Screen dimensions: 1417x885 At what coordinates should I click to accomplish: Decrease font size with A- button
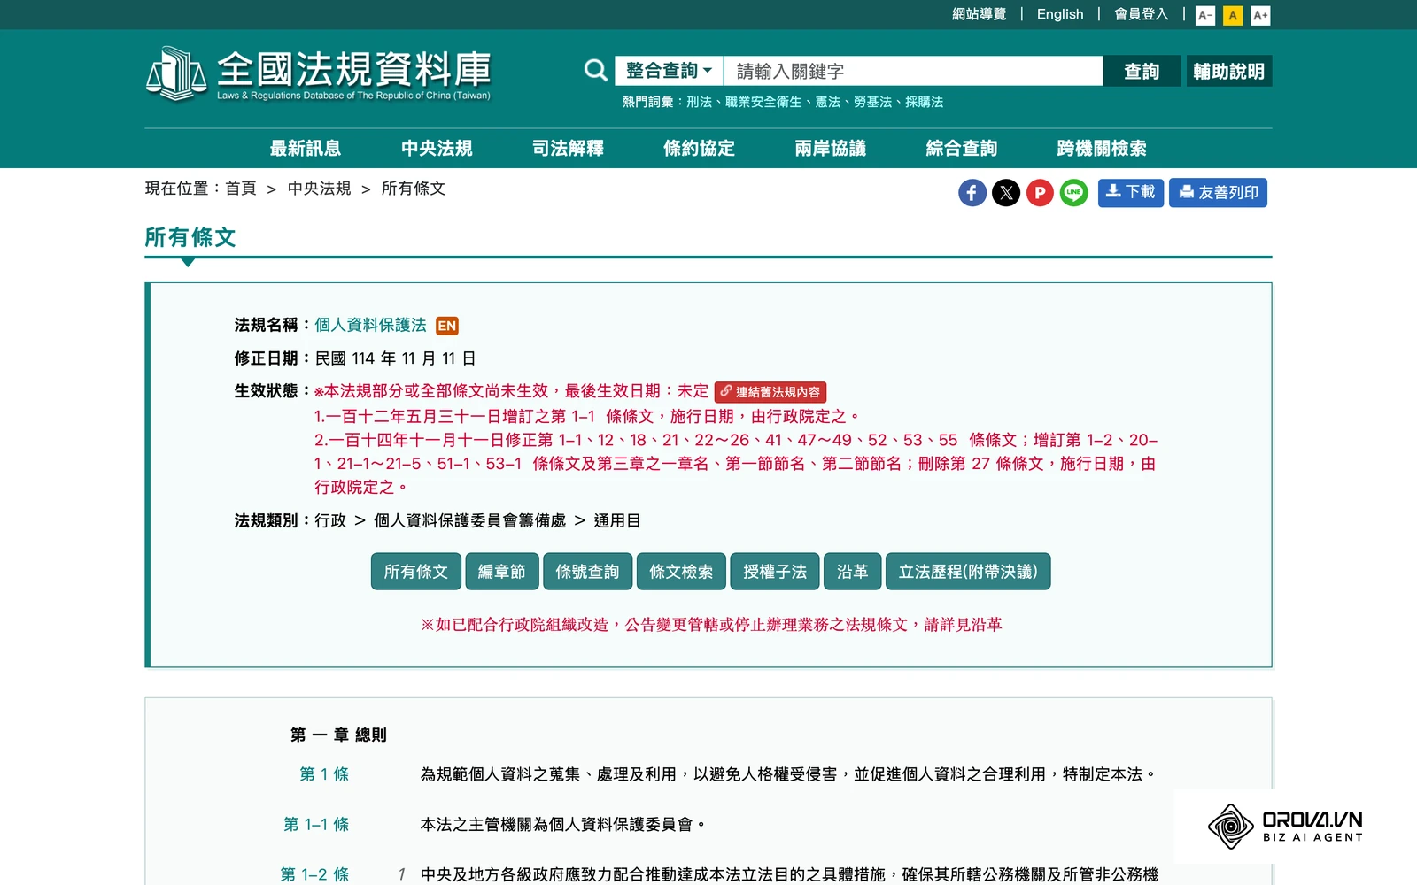click(1205, 15)
